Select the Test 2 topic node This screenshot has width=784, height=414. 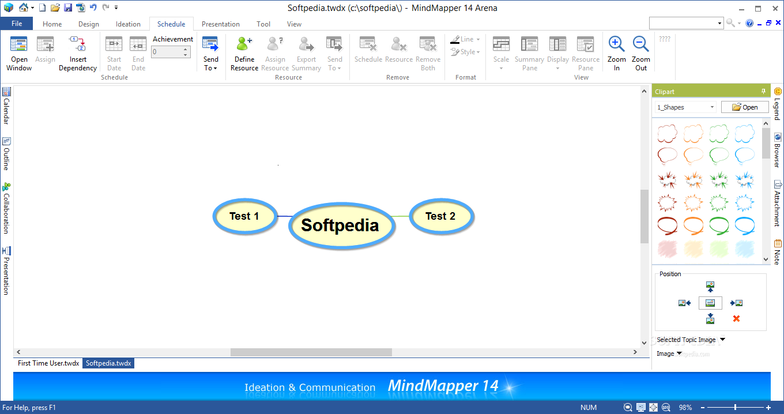pos(440,216)
